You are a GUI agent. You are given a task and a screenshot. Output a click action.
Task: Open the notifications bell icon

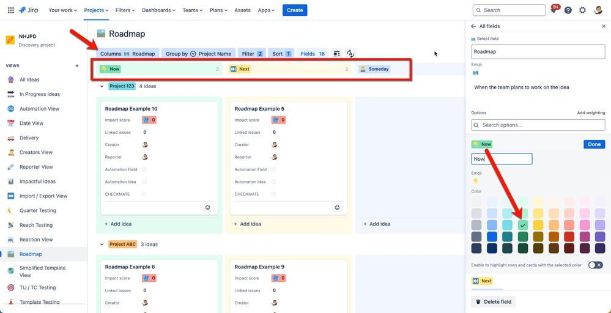click(x=554, y=10)
